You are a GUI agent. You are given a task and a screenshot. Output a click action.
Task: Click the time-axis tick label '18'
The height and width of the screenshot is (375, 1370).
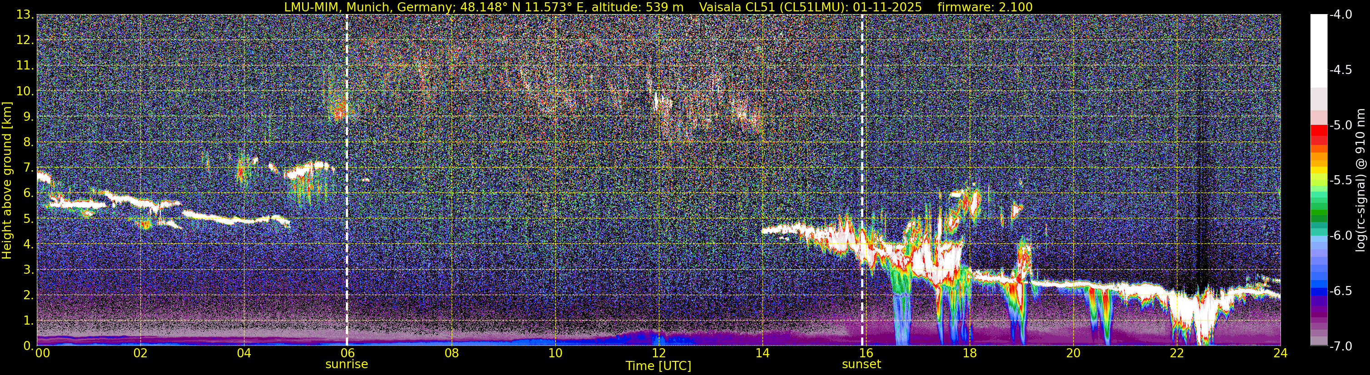point(970,353)
